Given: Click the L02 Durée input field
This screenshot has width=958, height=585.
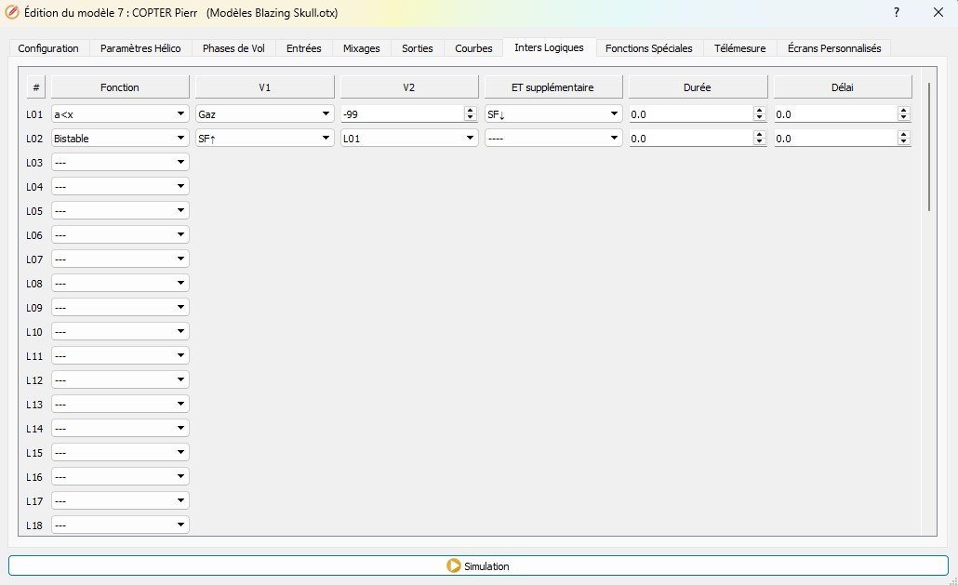Looking at the screenshot, I should click(689, 138).
